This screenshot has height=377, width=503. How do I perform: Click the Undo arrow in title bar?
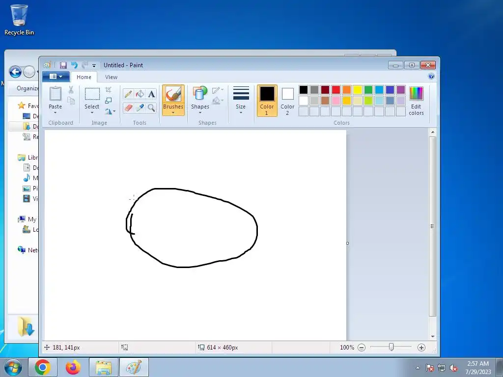coord(75,65)
